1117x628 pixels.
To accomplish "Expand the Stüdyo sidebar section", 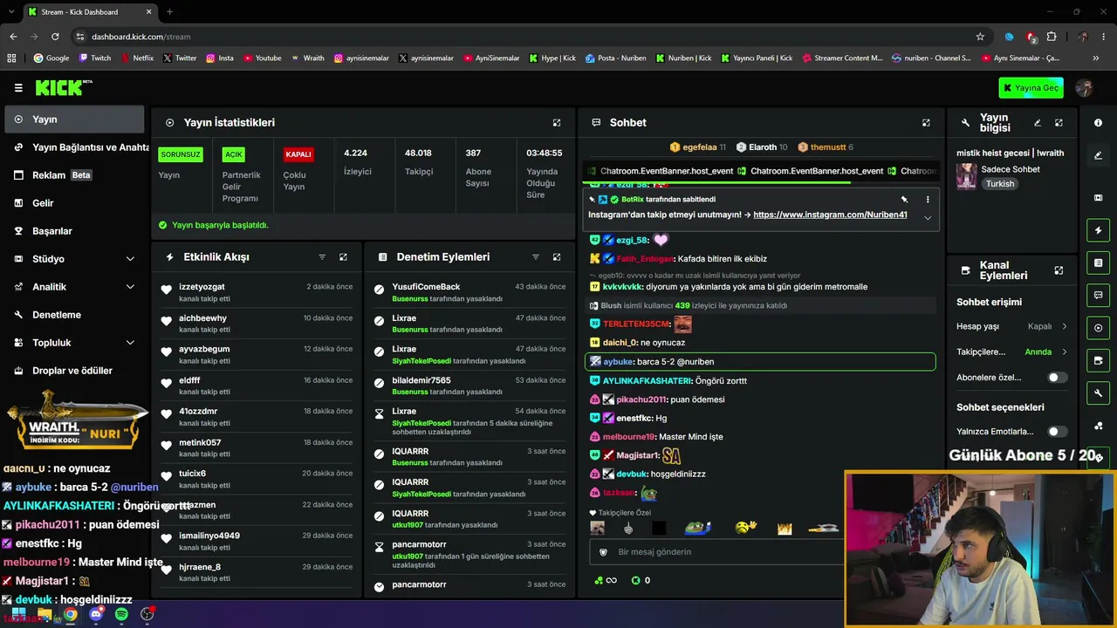I will click(x=130, y=259).
